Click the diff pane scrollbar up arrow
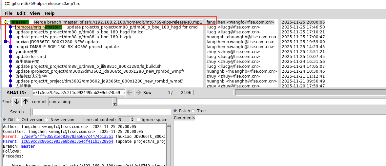 169,125
